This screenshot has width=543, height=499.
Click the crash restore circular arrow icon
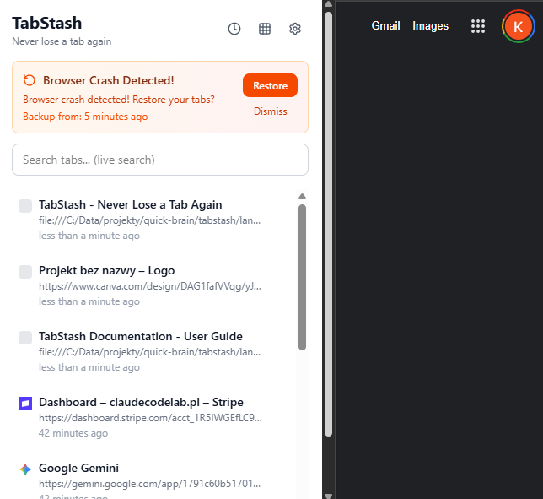[30, 80]
